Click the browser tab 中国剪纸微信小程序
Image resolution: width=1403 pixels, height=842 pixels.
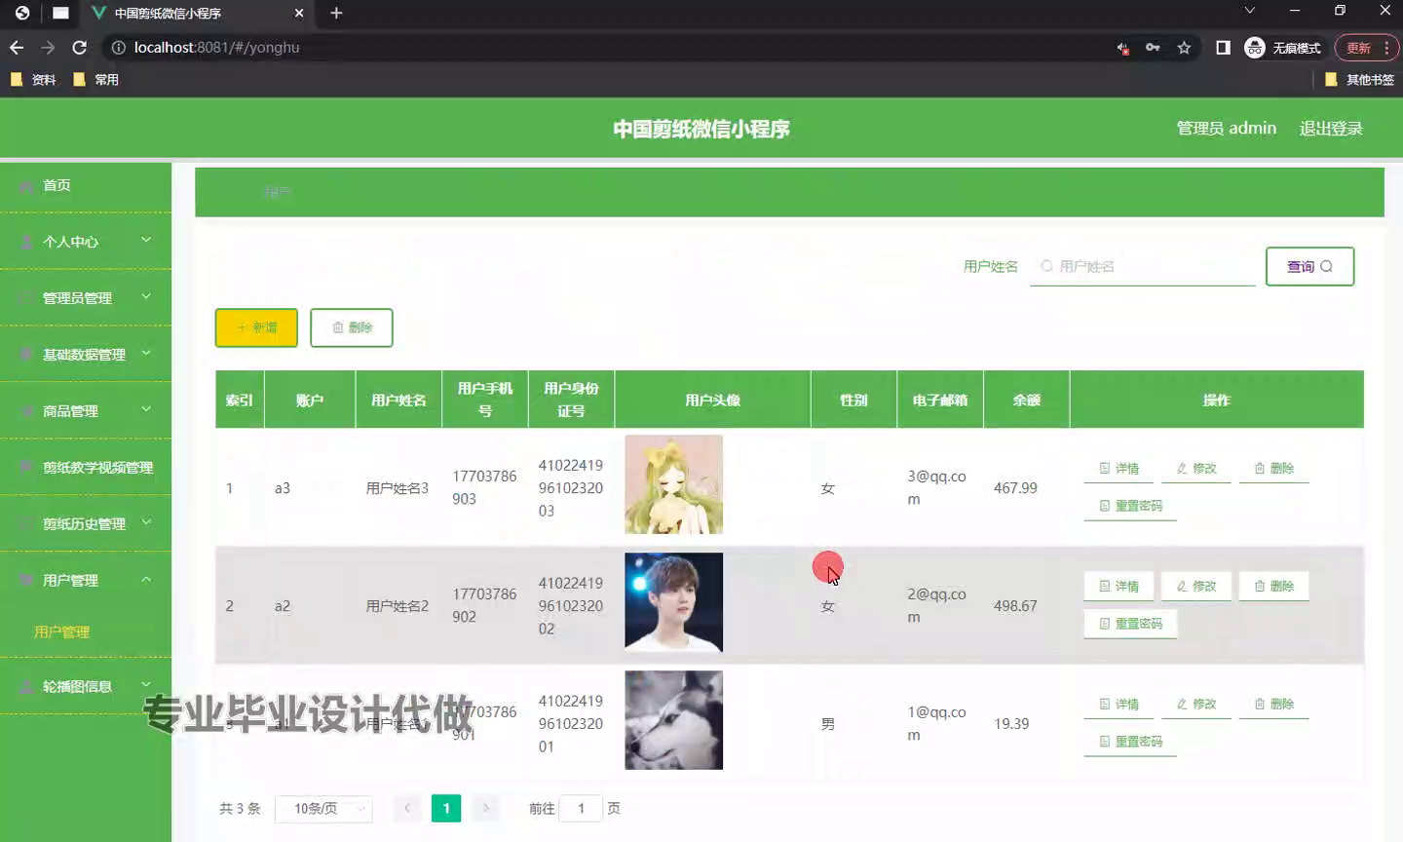point(195,14)
